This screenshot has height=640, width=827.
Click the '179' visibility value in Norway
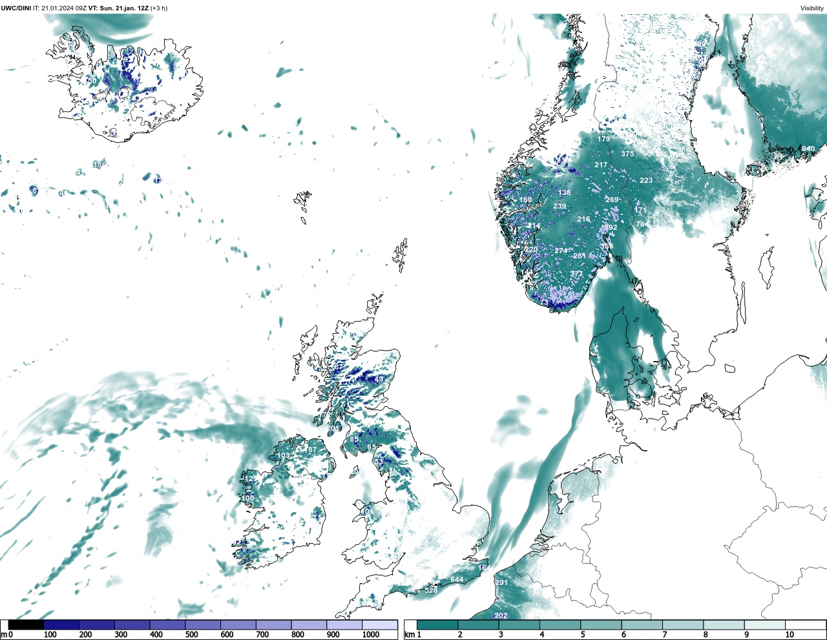pyautogui.click(x=604, y=139)
